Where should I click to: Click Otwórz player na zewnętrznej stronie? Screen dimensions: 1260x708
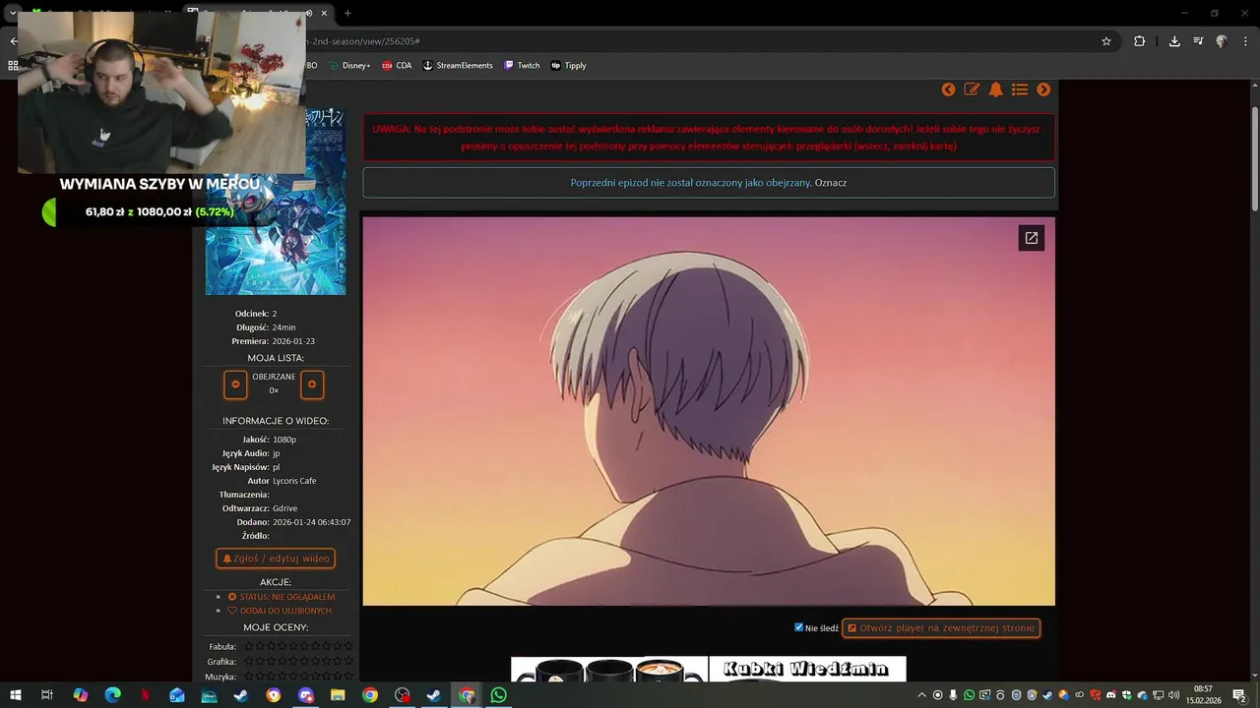[941, 627]
